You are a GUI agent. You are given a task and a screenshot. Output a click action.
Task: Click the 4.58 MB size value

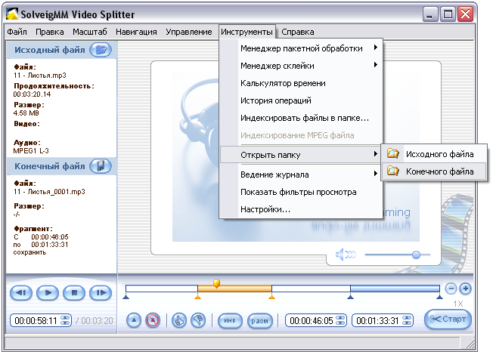point(26,113)
